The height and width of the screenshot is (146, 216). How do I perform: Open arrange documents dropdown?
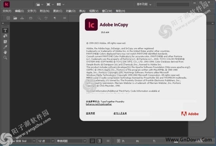coord(60,5)
